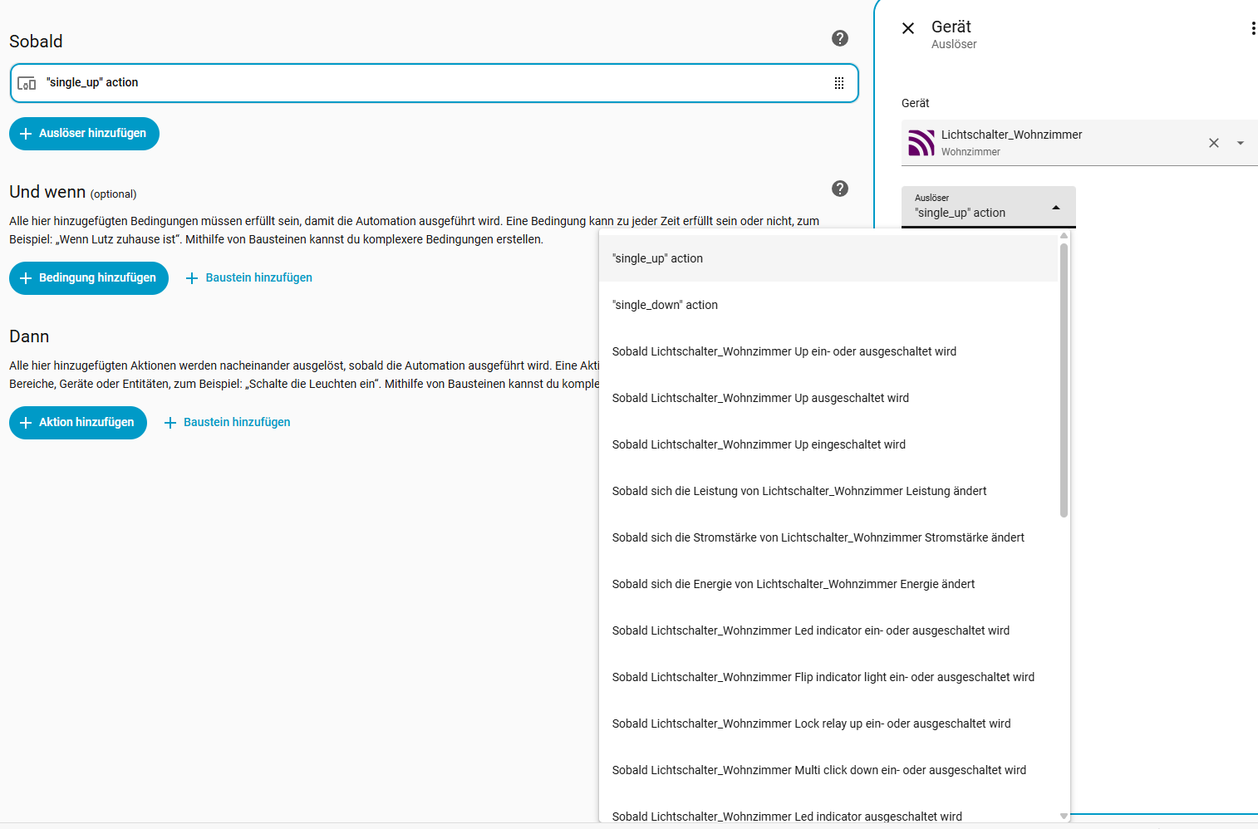Click Auslöser hinzufügen button
Viewport: 1258px width, 829px height.
(84, 134)
